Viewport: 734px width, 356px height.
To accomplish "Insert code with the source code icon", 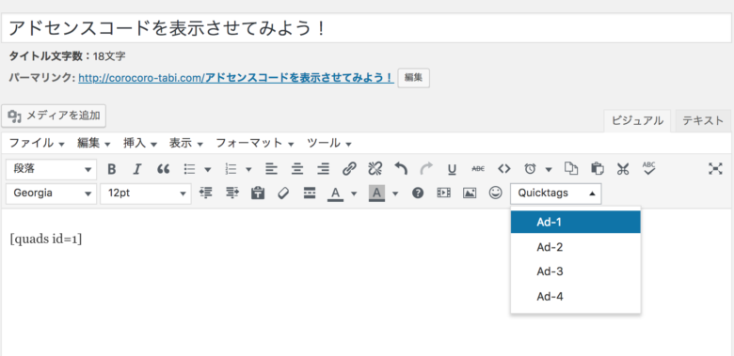I will pyautogui.click(x=503, y=169).
